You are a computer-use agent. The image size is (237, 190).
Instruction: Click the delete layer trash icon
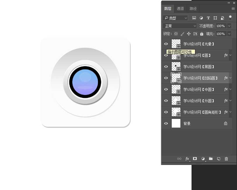pyautogui.click(x=226, y=159)
